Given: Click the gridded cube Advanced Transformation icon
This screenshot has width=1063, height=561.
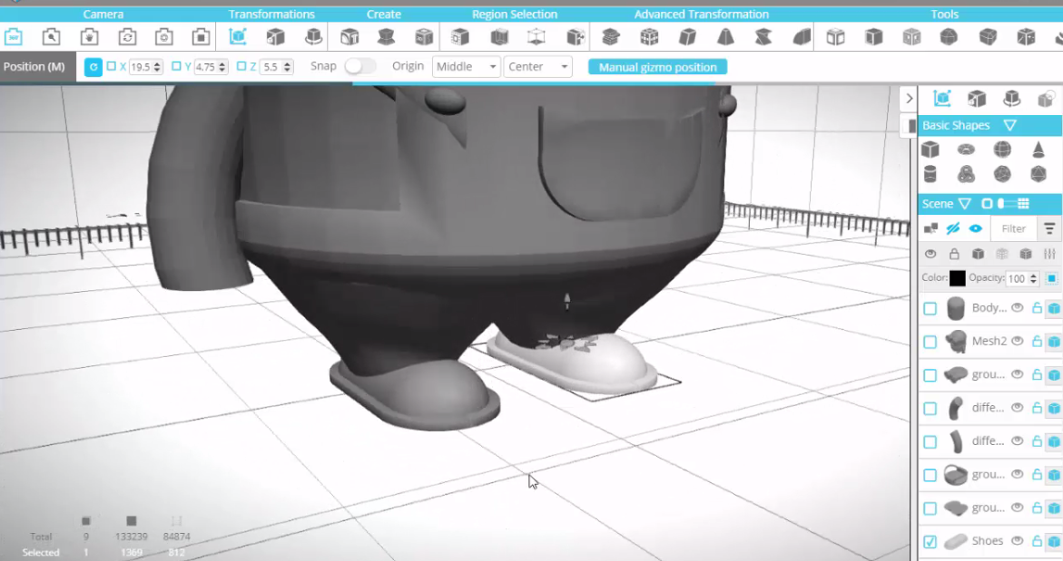Looking at the screenshot, I should tap(649, 36).
